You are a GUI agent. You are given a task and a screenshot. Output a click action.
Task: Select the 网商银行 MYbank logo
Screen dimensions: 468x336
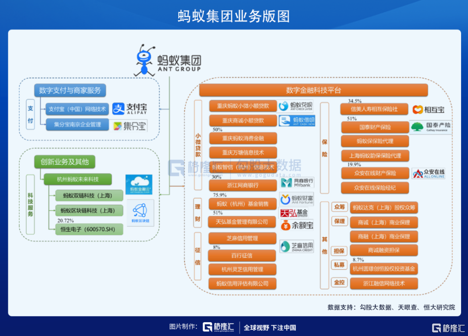(x=297, y=182)
